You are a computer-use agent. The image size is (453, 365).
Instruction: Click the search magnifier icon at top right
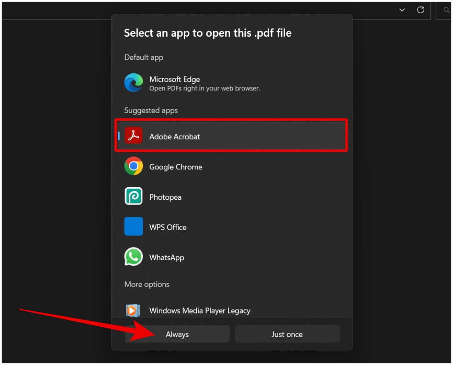447,10
